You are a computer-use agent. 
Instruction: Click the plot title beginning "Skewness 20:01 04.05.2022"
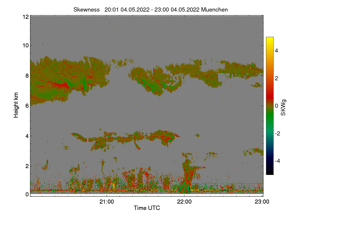pos(151,10)
